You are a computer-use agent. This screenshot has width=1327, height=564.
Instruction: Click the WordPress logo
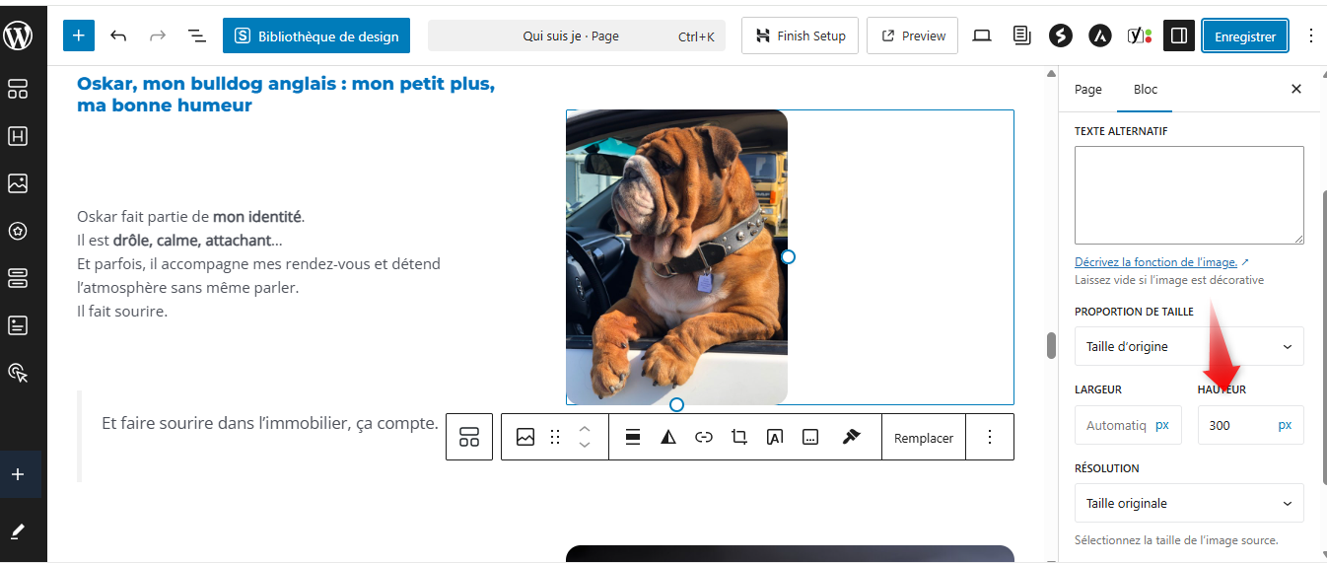pyautogui.click(x=19, y=35)
